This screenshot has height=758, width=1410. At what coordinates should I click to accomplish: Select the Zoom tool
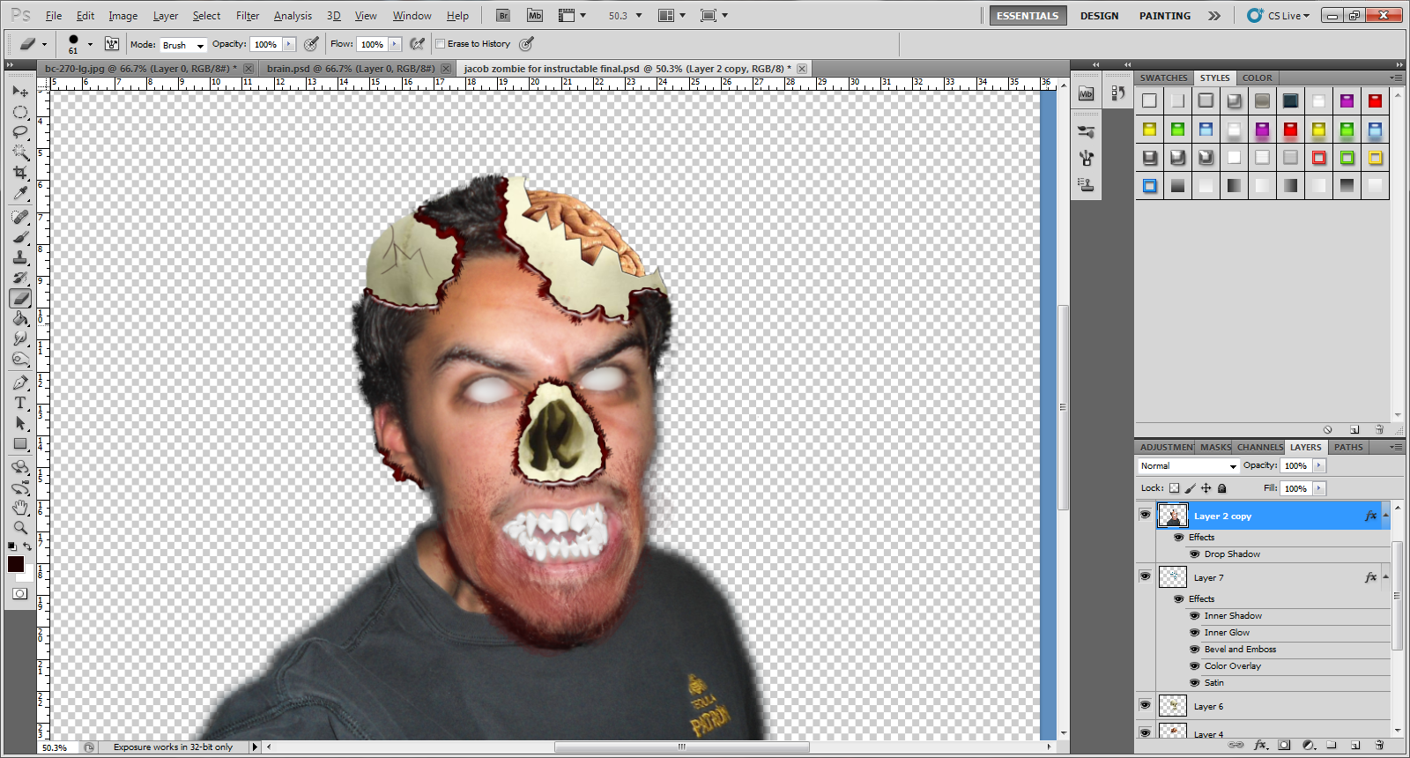[x=20, y=528]
